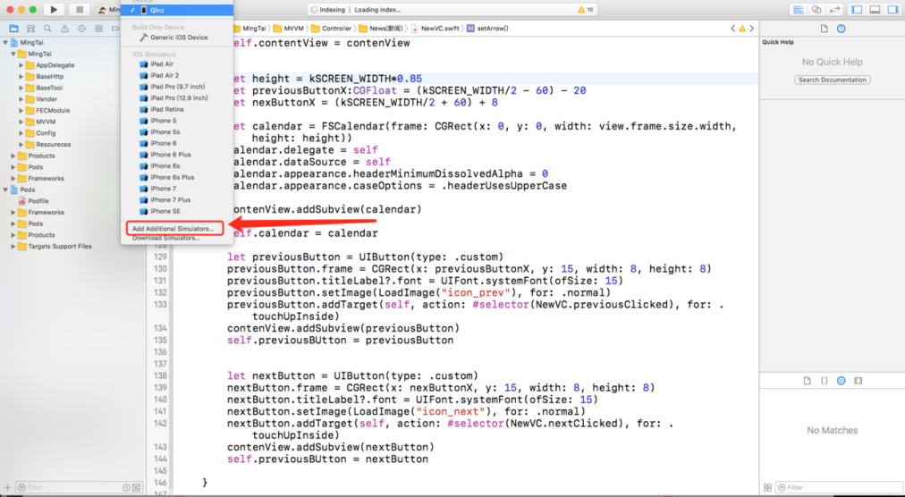Screen dimensions: 905x497
Task: Toggle the Debug area visibility
Action: point(875,10)
